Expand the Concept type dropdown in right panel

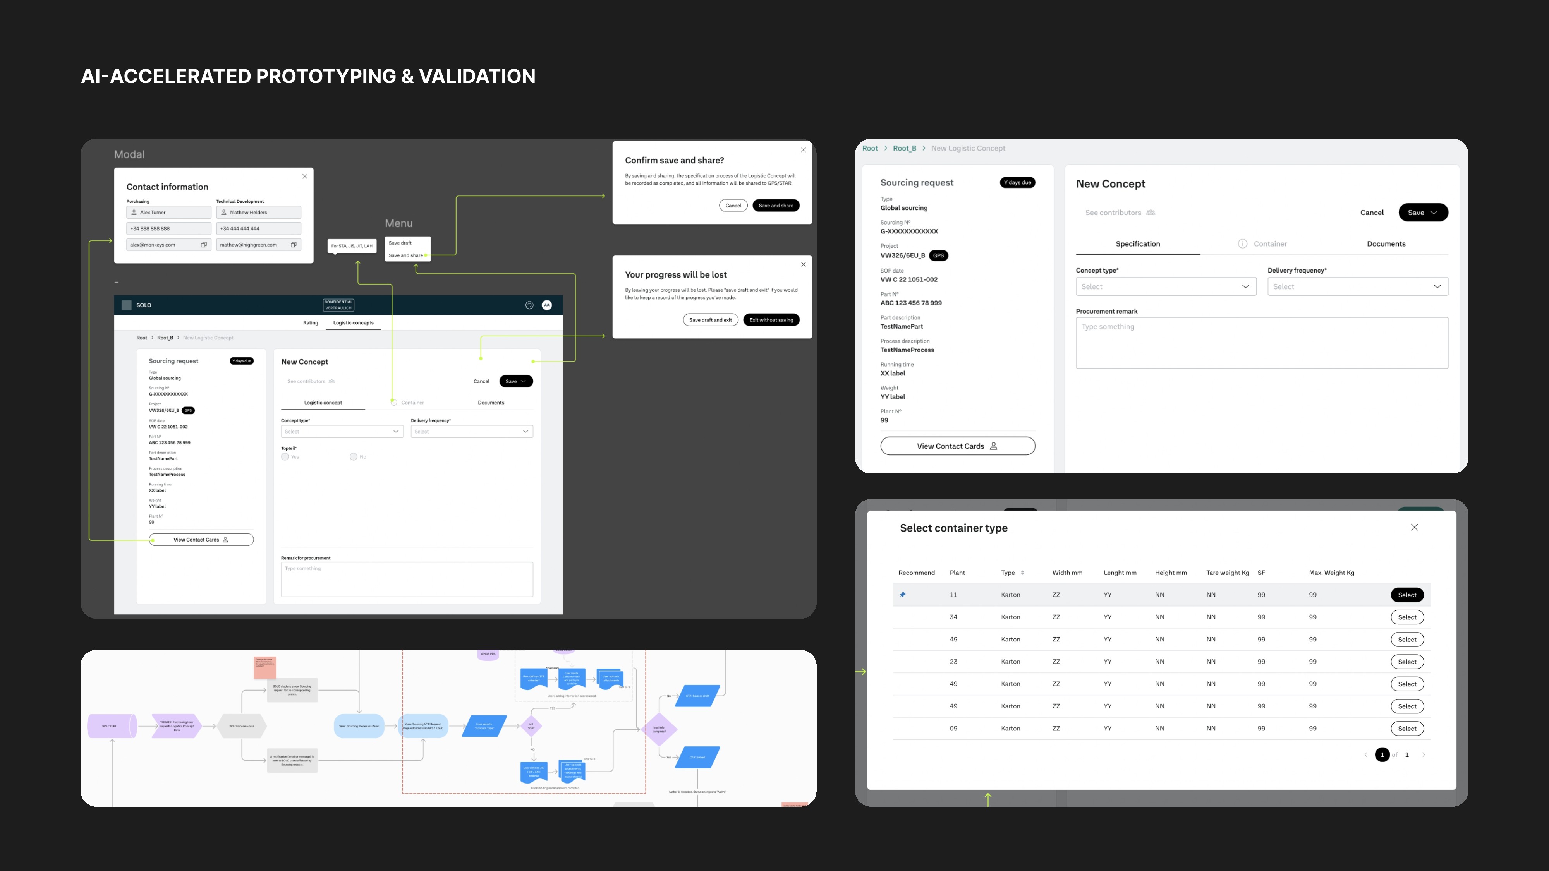click(x=1165, y=287)
